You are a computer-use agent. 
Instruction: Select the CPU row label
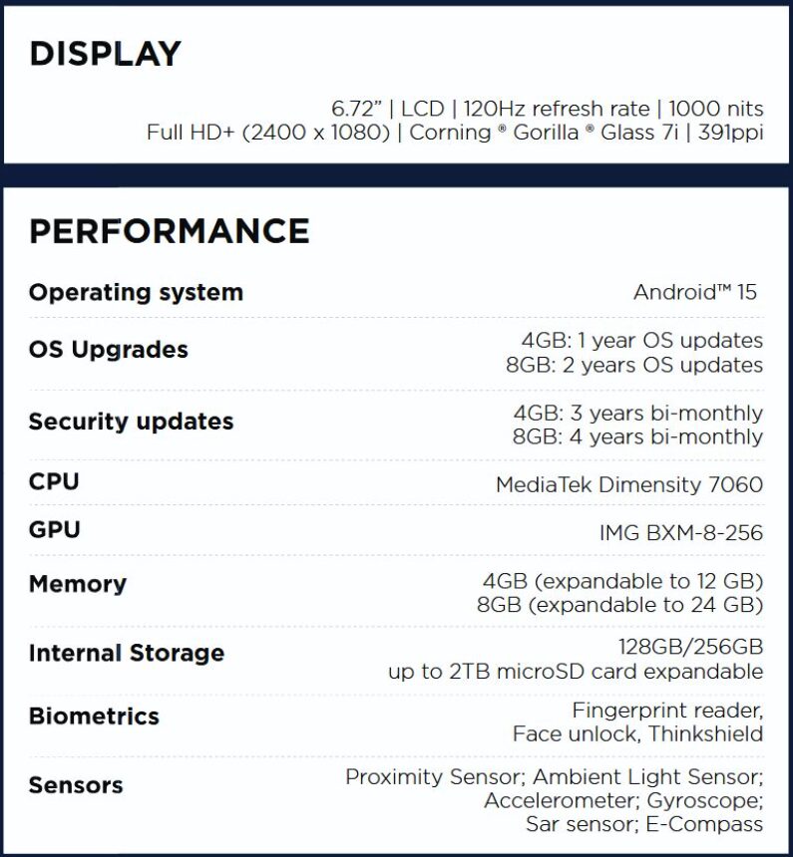(54, 481)
